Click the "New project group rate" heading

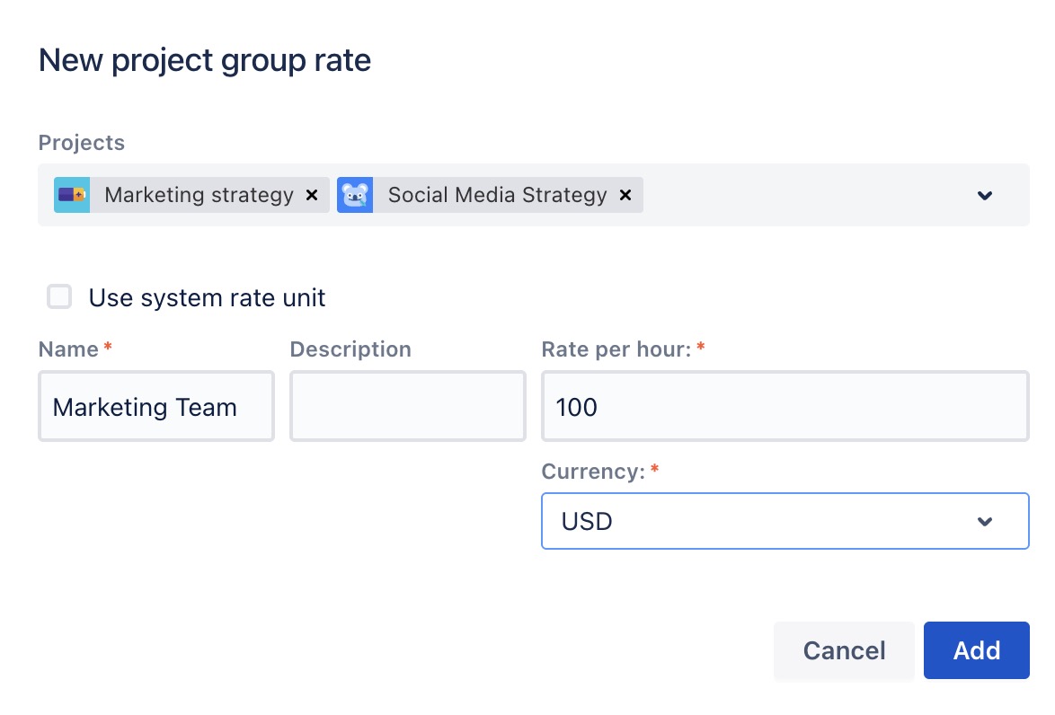(205, 60)
